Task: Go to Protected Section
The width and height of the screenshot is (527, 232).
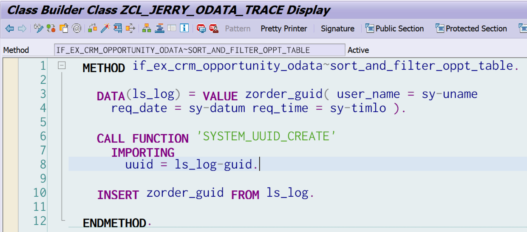Action: (471, 28)
